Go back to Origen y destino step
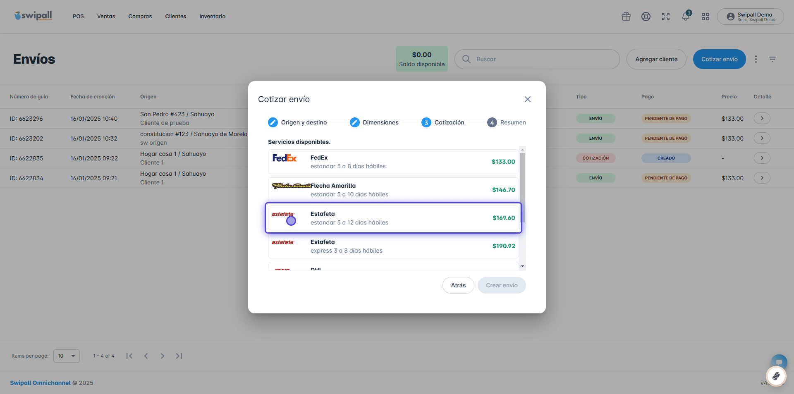Viewport: 794px width, 394px height. 297,122
